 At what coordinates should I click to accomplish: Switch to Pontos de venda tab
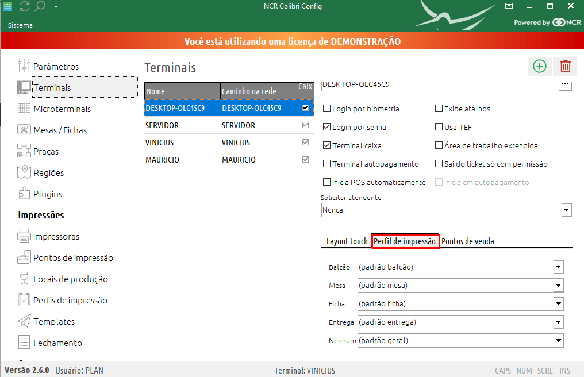[467, 241]
